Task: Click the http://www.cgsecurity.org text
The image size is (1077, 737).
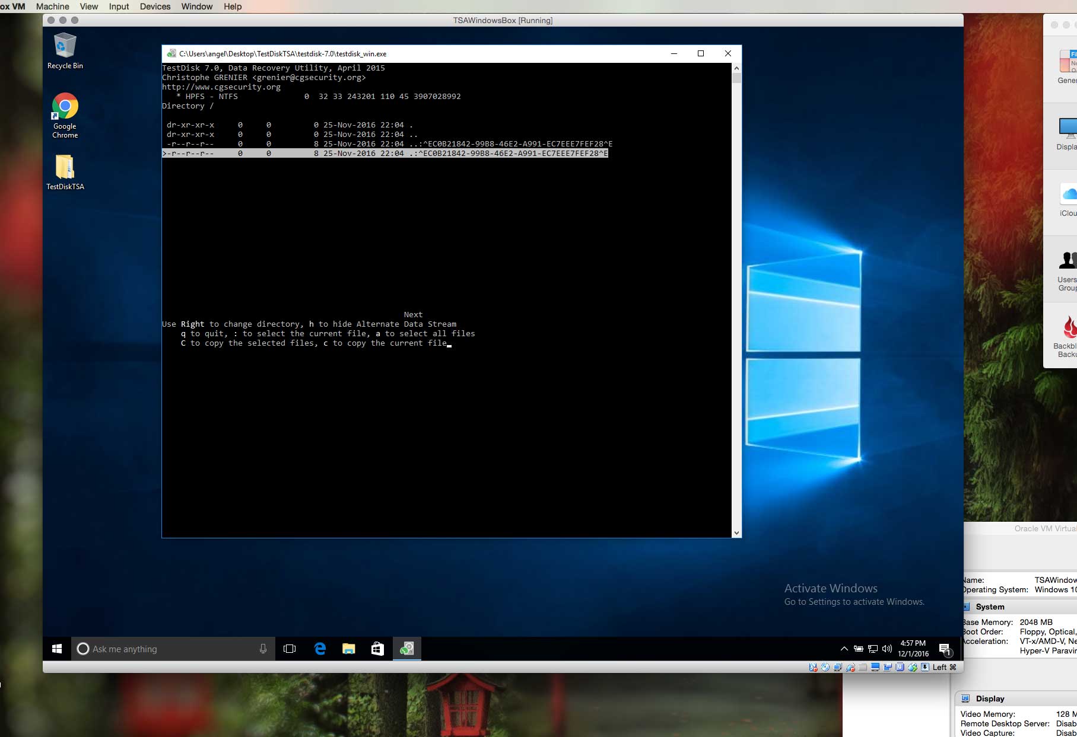Action: point(221,87)
